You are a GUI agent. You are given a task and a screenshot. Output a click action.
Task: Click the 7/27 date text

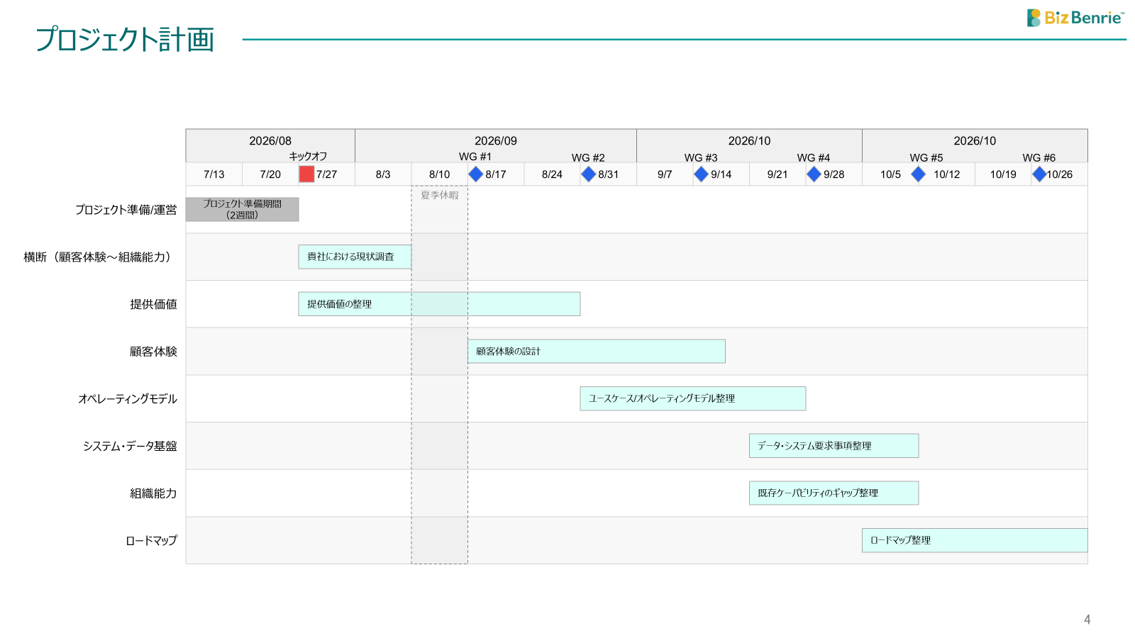point(327,174)
